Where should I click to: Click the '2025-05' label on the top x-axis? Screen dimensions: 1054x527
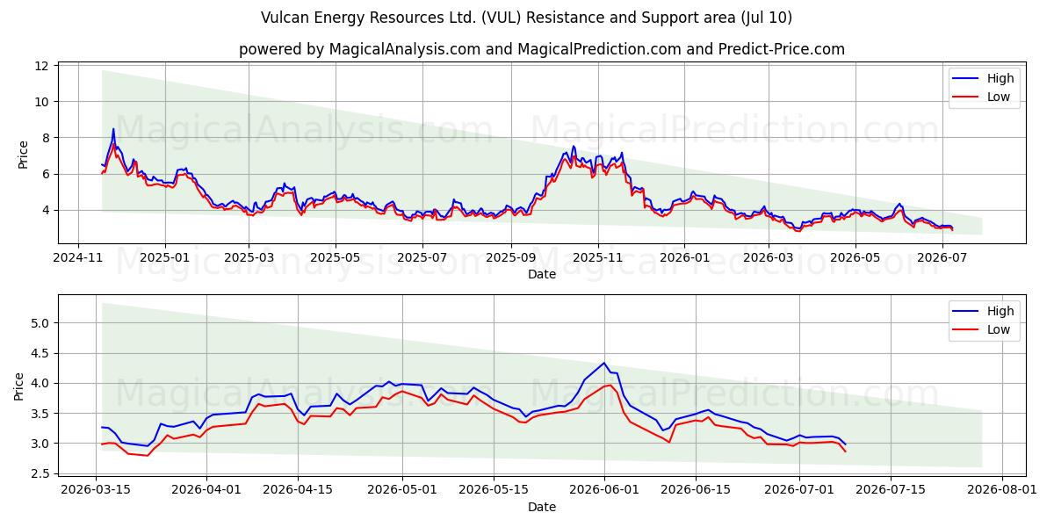[336, 258]
